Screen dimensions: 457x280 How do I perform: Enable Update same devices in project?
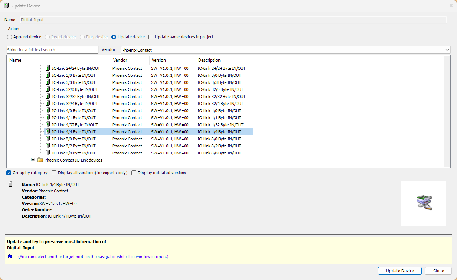click(151, 37)
